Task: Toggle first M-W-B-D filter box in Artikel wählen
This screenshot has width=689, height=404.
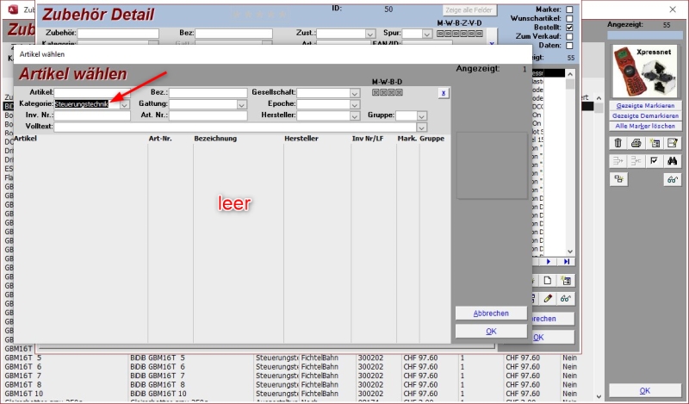Action: (376, 92)
